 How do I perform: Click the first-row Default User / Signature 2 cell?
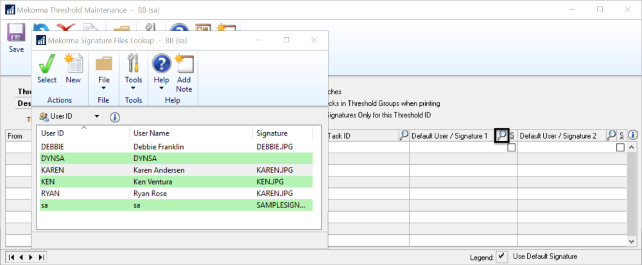(x=567, y=148)
